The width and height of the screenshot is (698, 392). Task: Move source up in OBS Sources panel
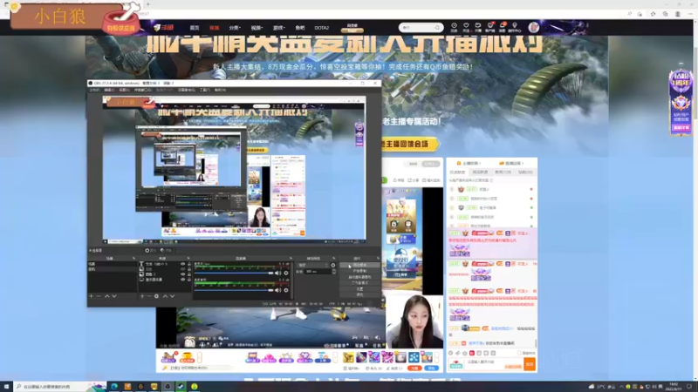[165, 296]
